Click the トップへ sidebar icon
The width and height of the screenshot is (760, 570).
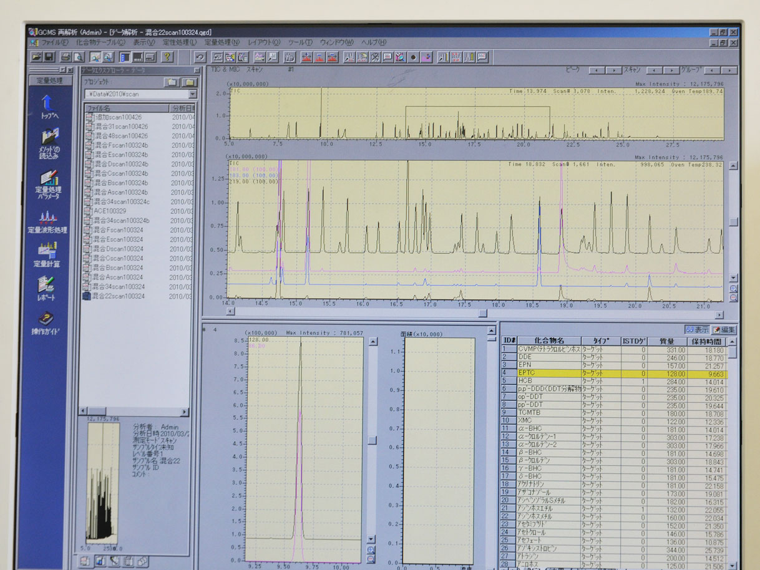[x=49, y=107]
